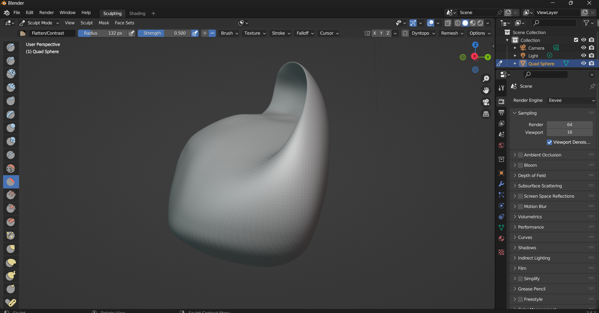Viewport: 599px width, 313px height.
Task: Switch to orthographic grid view icon
Action: [x=486, y=114]
